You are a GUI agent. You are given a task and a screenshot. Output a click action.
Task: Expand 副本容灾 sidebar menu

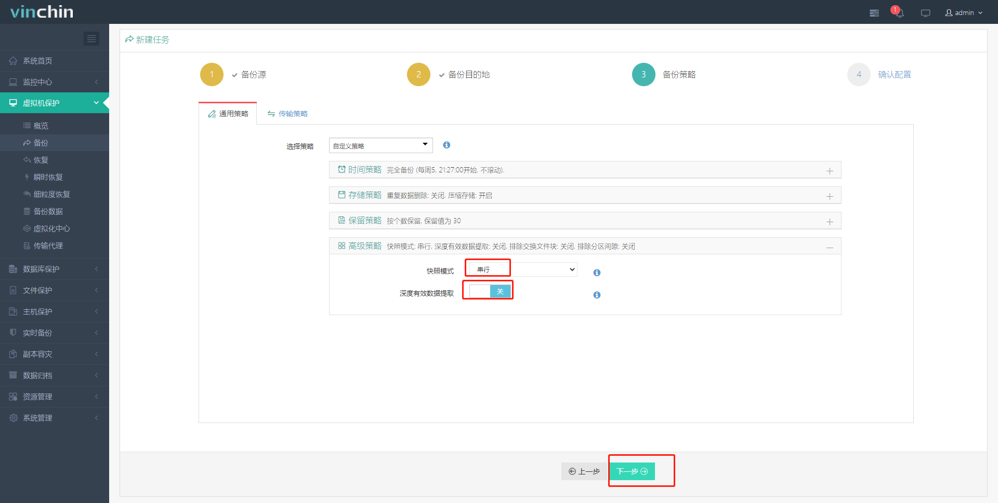click(55, 354)
